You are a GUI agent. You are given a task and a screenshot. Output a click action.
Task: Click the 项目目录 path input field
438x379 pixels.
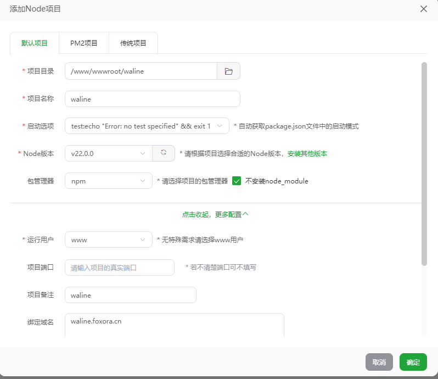(141, 71)
